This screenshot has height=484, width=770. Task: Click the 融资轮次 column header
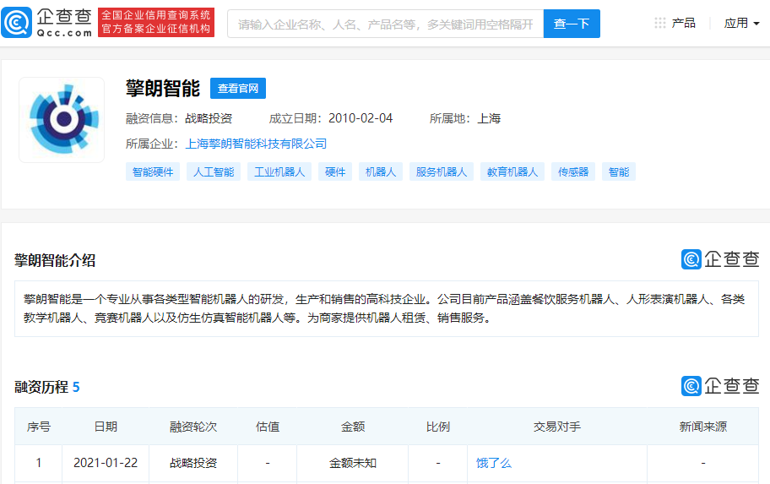(x=193, y=427)
